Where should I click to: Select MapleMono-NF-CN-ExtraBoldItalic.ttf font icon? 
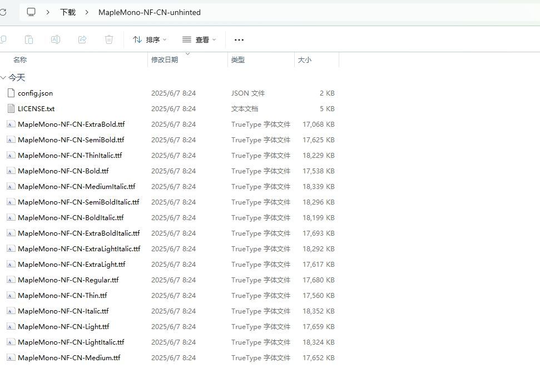click(11, 233)
